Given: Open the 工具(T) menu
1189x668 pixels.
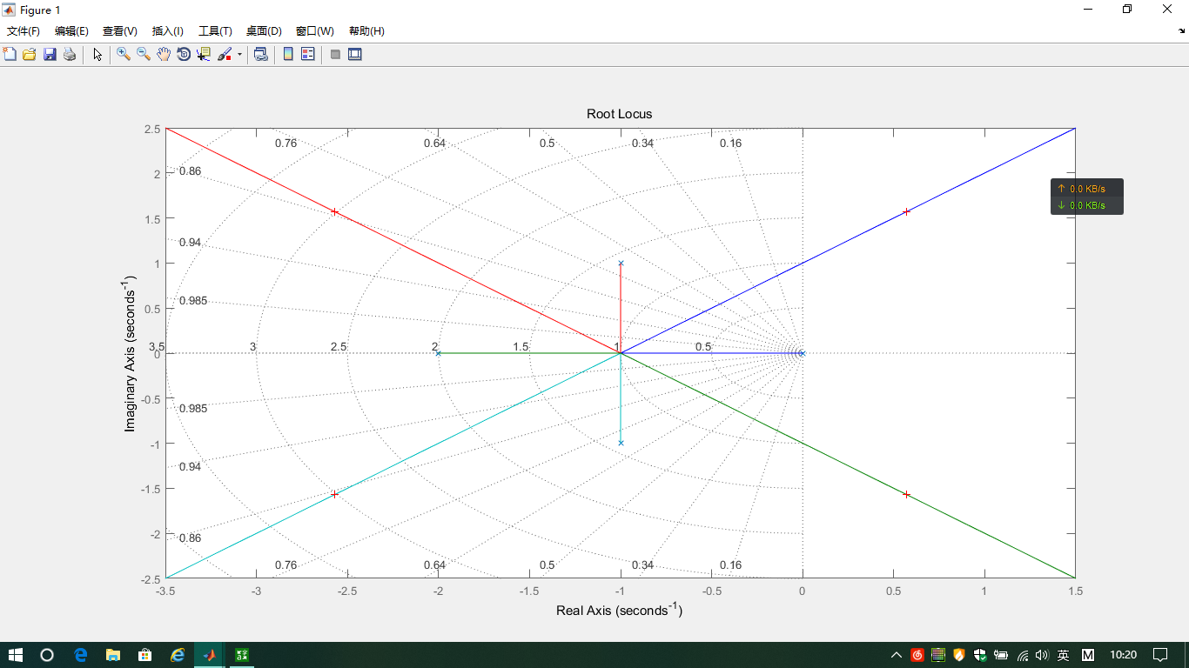Looking at the screenshot, I should click(x=215, y=31).
